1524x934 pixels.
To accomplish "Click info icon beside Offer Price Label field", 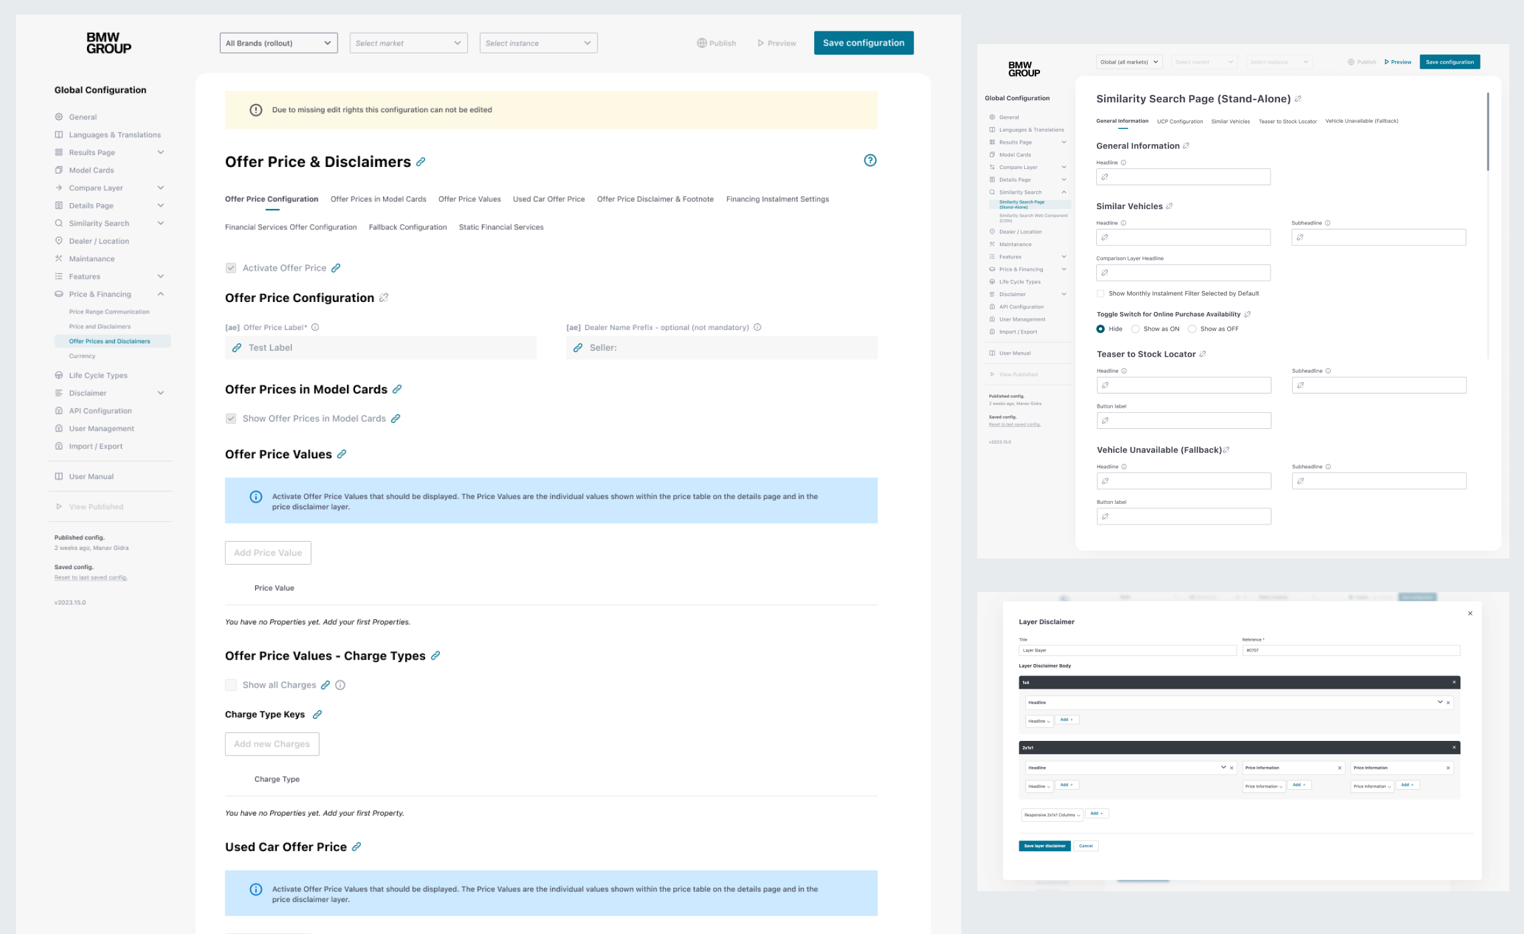I will (x=315, y=327).
